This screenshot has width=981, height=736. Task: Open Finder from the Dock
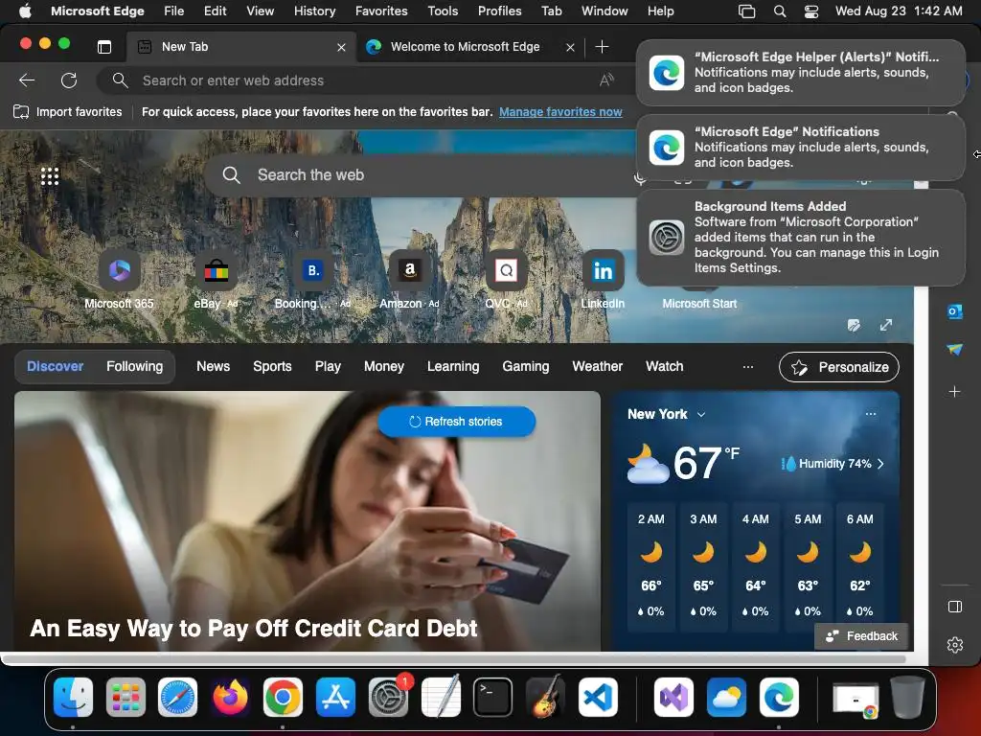(x=73, y=698)
